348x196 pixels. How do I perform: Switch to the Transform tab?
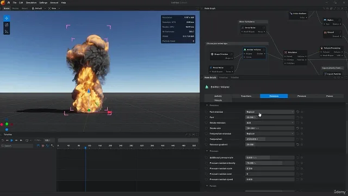(x=246, y=96)
